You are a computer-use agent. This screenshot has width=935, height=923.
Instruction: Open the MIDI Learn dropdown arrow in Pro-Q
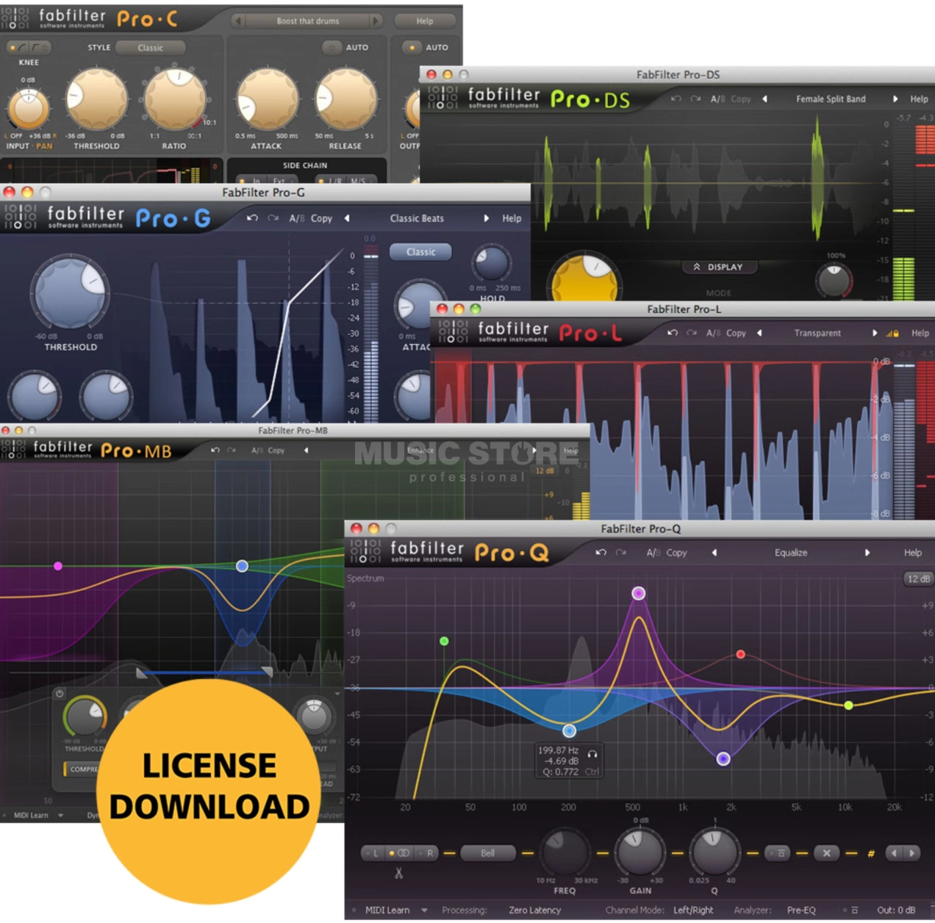[x=424, y=911]
